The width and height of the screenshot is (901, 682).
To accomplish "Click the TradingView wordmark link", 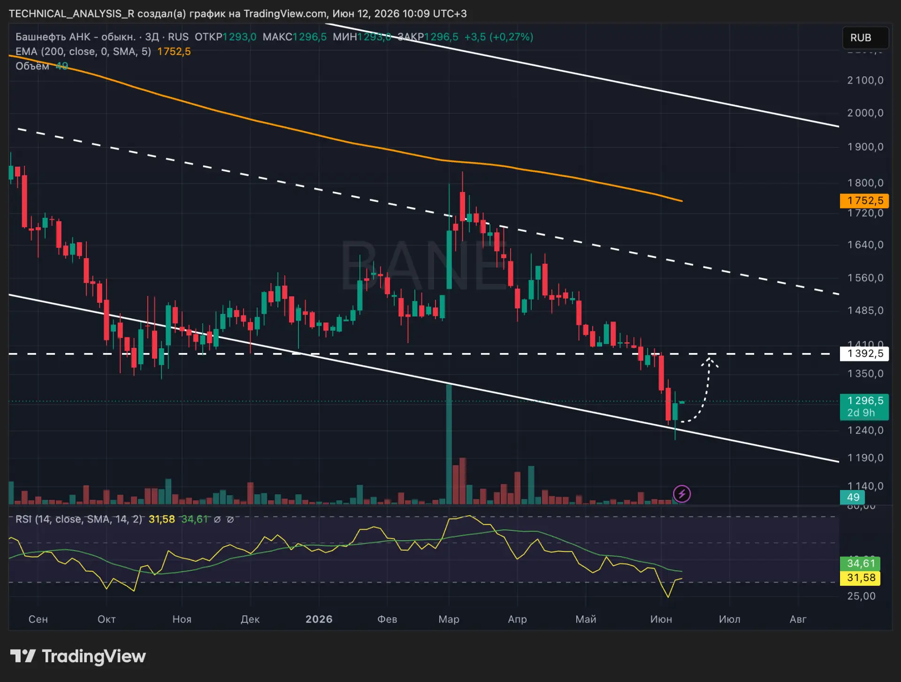I will [x=94, y=656].
